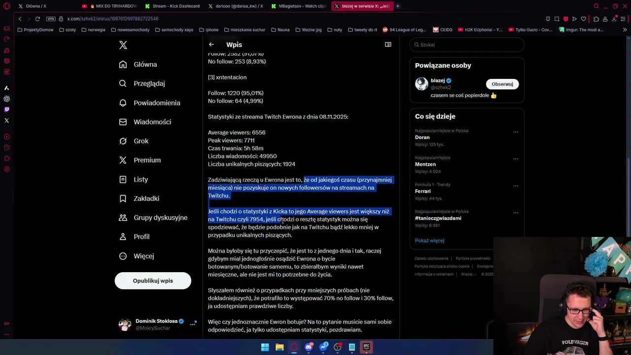Screen dimensions: 631x355
Task: Open the extensions puzzle icon in toolbar
Action: [x=596, y=19]
